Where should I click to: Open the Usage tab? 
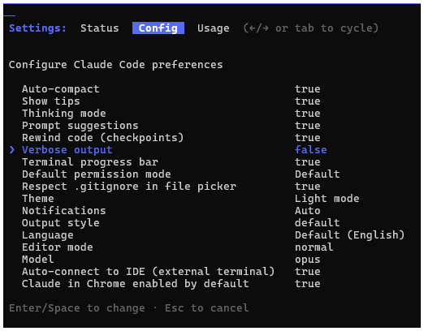[x=214, y=28]
